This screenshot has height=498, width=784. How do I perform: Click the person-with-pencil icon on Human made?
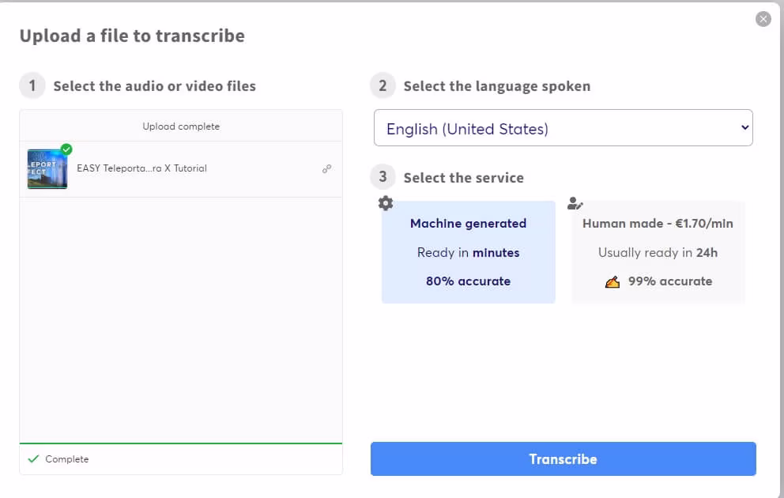tap(575, 203)
